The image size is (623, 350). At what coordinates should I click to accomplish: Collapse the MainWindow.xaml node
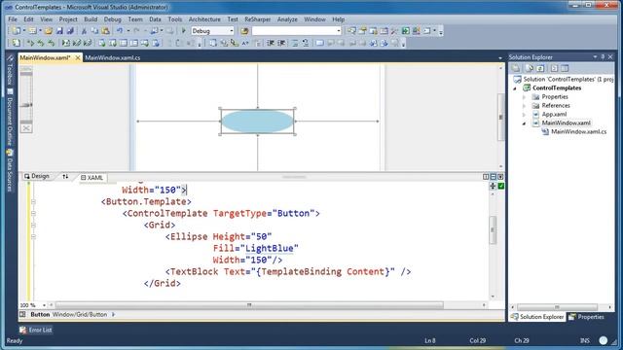pos(525,123)
